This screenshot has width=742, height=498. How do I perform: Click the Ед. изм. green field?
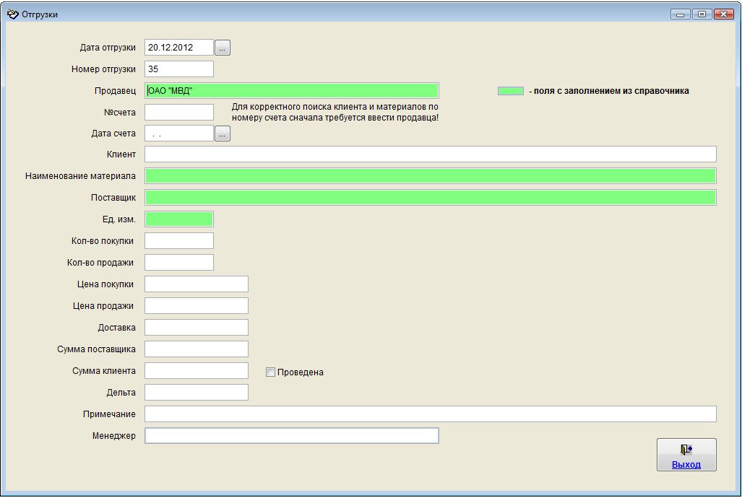tap(179, 219)
